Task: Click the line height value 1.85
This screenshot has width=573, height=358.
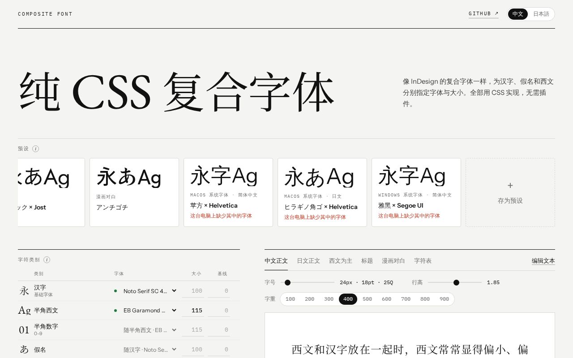Action: coord(493,282)
